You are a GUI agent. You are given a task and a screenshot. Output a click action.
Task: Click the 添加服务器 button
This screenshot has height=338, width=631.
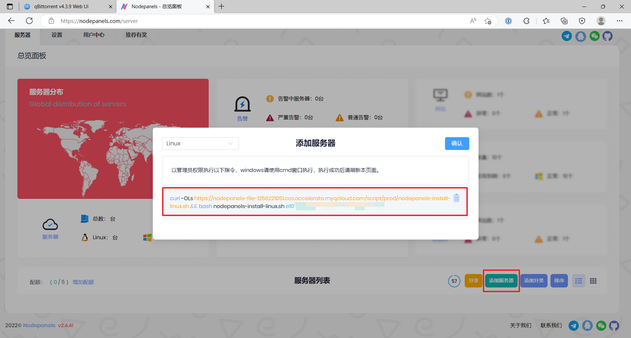tap(501, 281)
